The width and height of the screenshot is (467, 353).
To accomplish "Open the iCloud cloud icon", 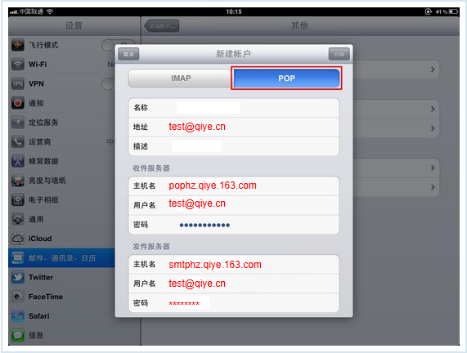I will click(x=18, y=239).
